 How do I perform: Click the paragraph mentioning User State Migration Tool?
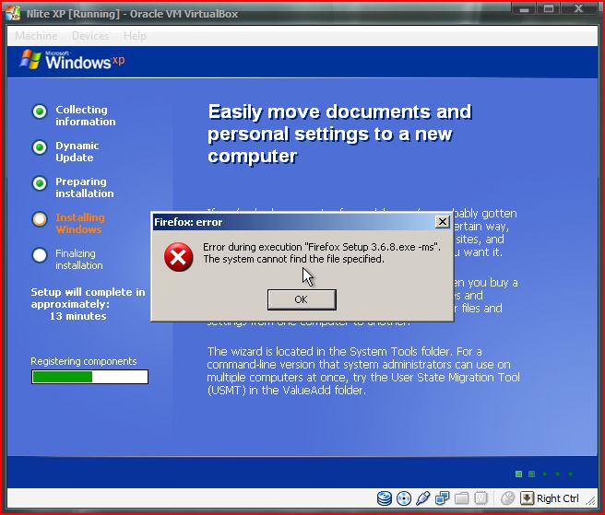tap(363, 371)
